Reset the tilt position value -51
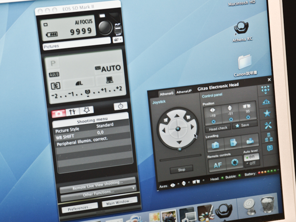The width and height of the screenshot is (296, 222). pyautogui.click(x=231, y=119)
